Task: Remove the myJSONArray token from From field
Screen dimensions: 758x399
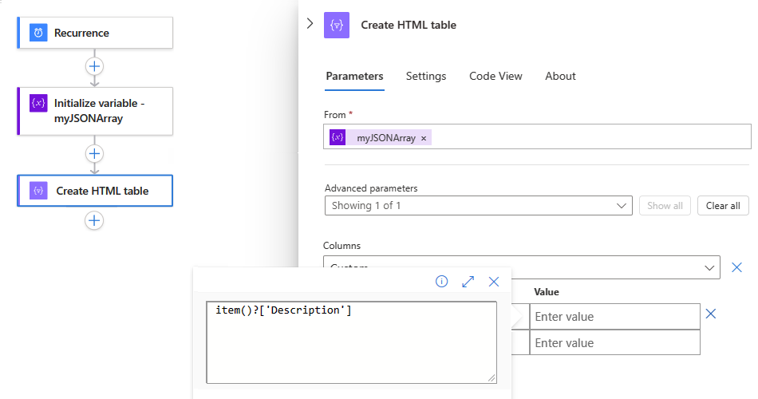Action: pyautogui.click(x=424, y=138)
